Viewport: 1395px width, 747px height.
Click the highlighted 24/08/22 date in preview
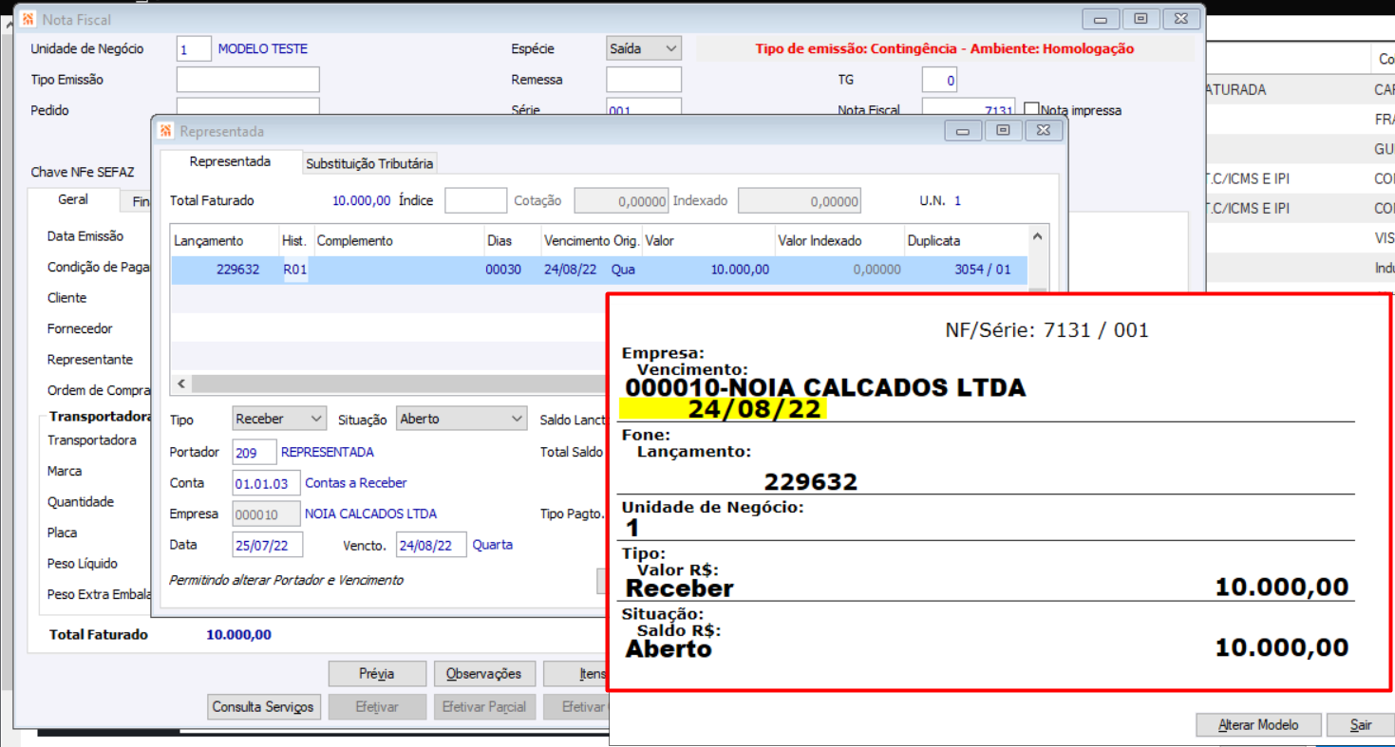757,409
